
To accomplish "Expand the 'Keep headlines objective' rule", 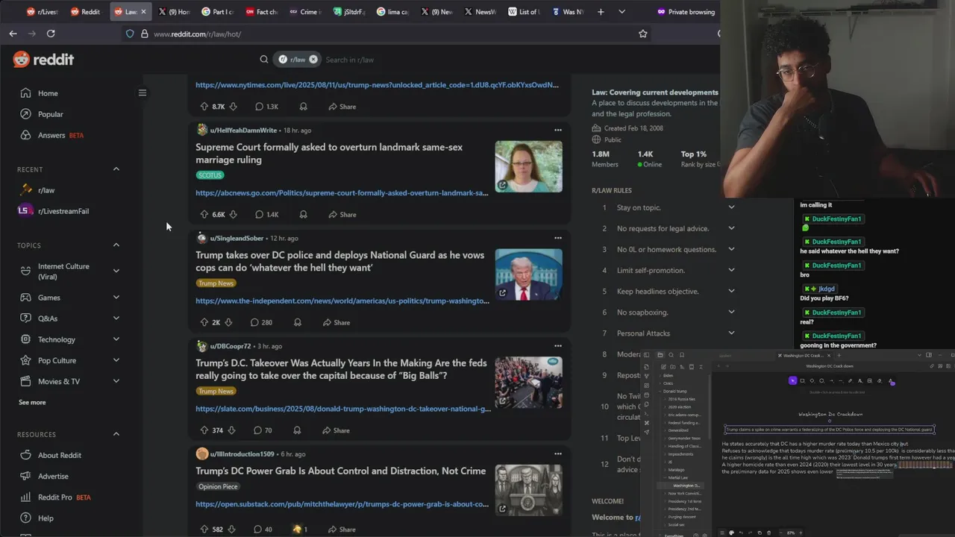I will click(x=731, y=291).
